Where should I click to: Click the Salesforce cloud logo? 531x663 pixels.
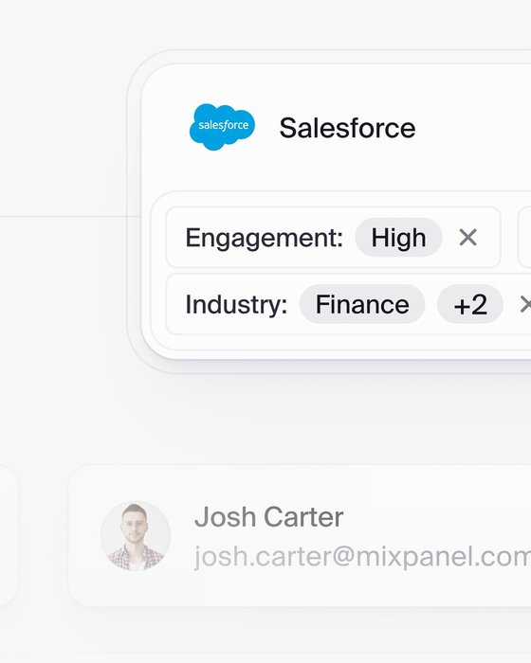click(x=222, y=127)
